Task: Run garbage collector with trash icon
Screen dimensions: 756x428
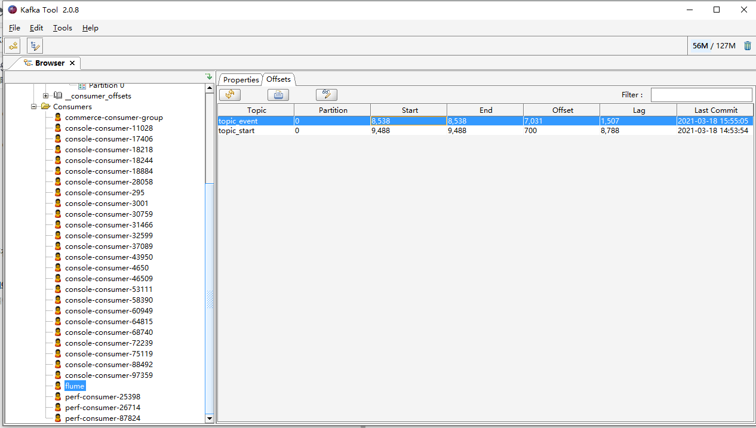Action: [x=748, y=46]
